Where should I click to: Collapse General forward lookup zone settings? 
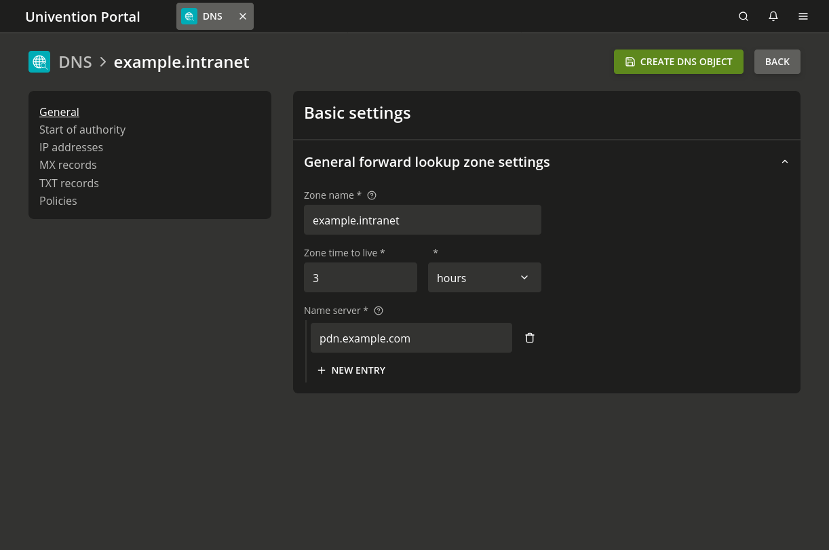tap(785, 162)
